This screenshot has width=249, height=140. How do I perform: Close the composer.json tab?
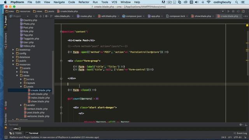144,16
